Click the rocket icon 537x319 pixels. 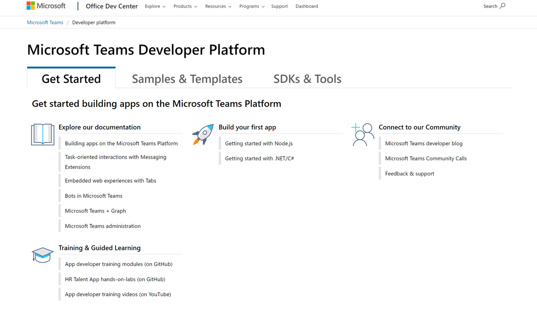coord(203,135)
